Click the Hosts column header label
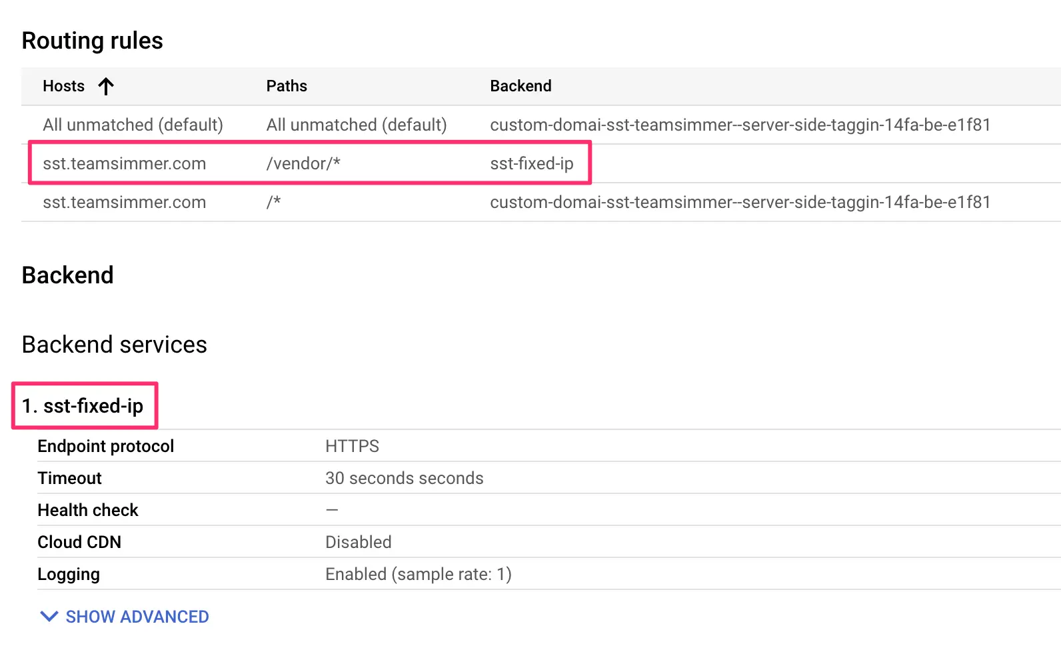The image size is (1061, 656). (x=63, y=86)
